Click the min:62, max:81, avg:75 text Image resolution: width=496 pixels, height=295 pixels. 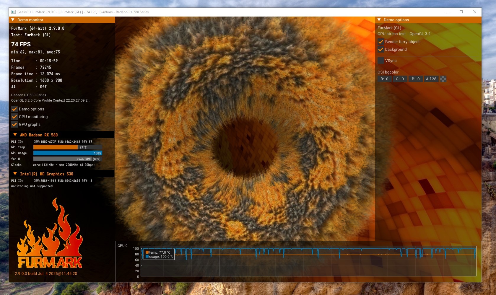pos(35,52)
